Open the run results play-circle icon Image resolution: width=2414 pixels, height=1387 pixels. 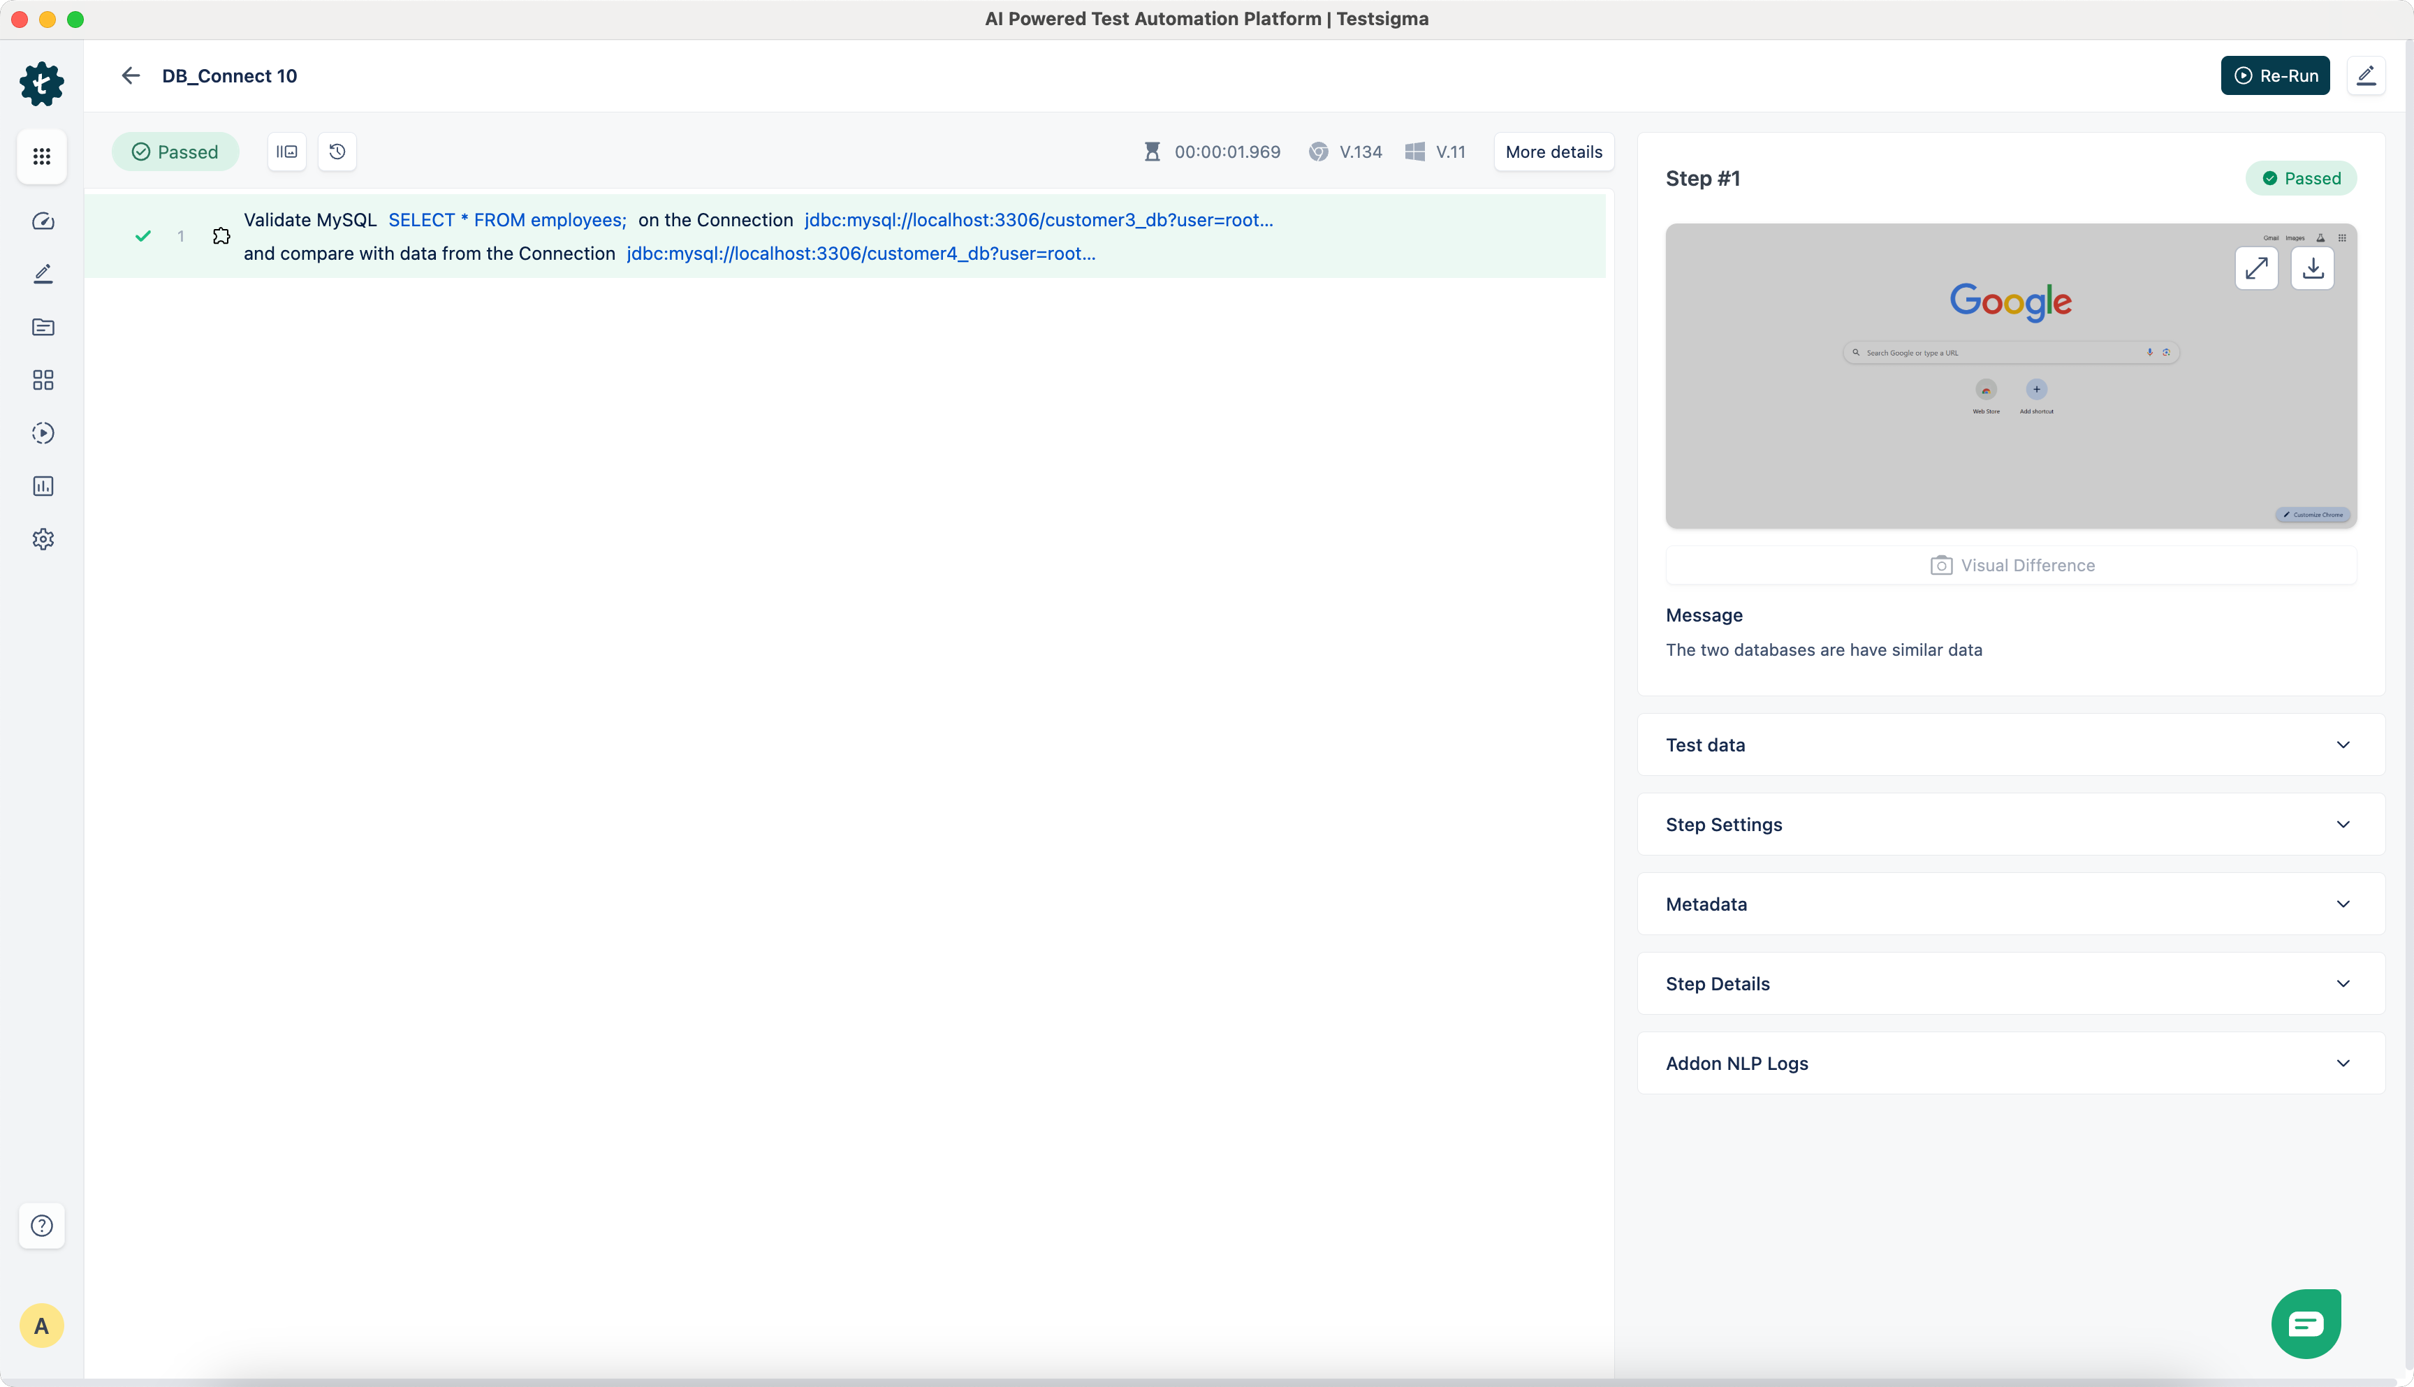[43, 434]
